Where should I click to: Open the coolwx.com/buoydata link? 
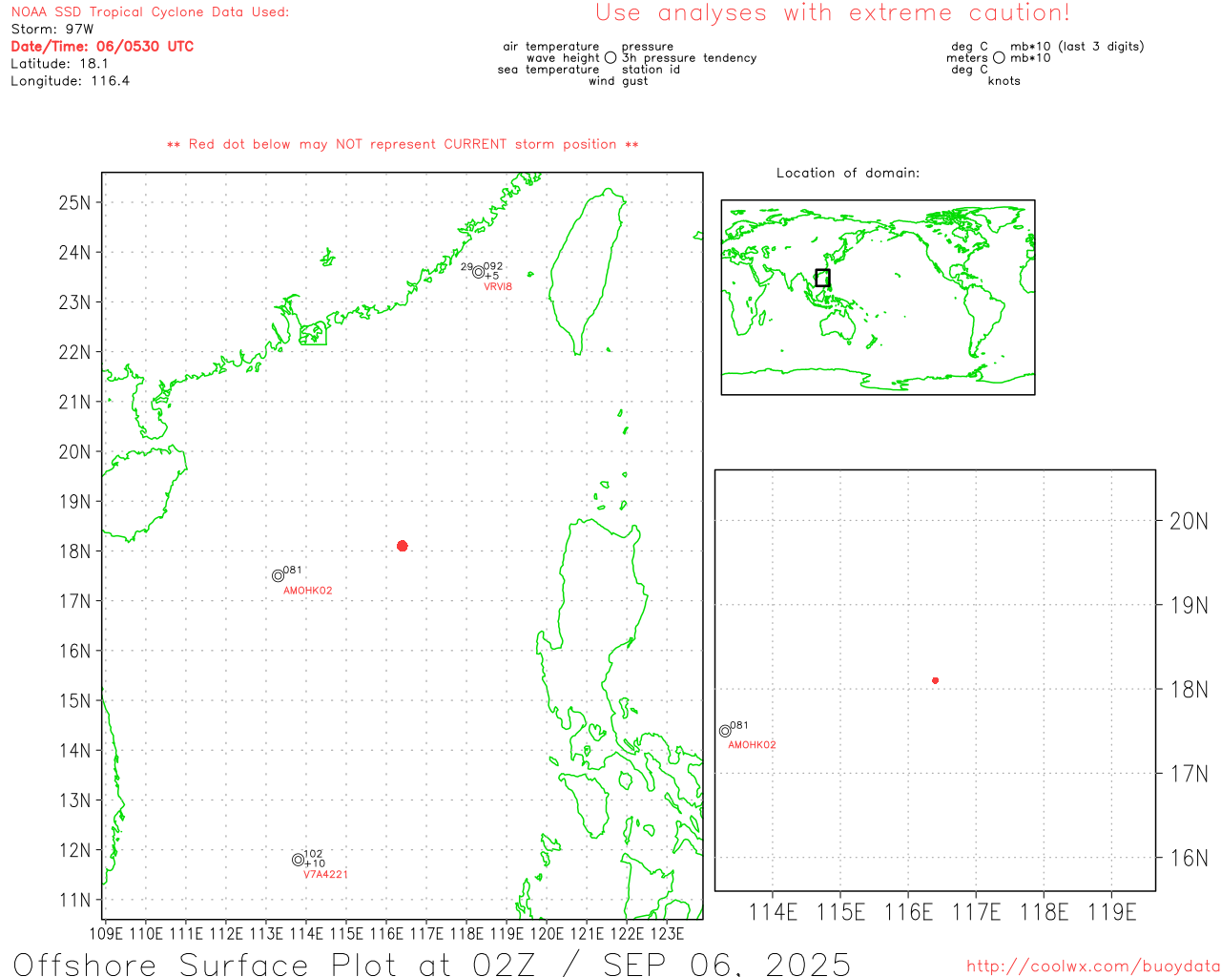[x=1093, y=967]
